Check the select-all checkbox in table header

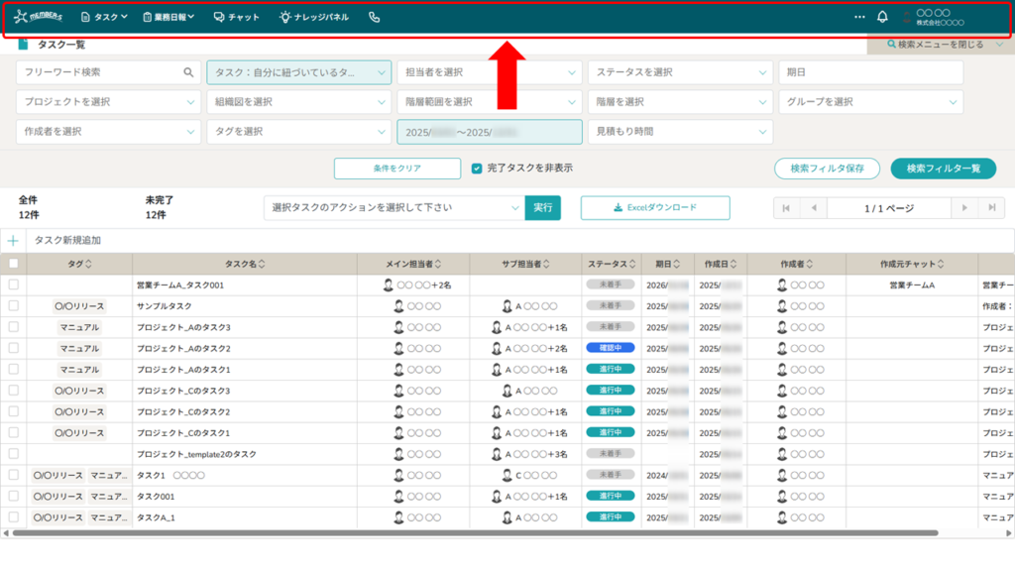13,264
